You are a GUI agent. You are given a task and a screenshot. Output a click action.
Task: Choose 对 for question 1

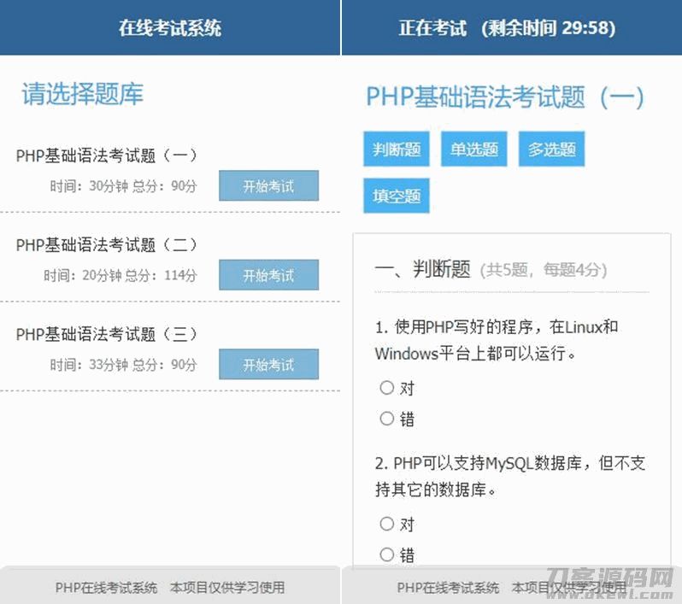387,388
